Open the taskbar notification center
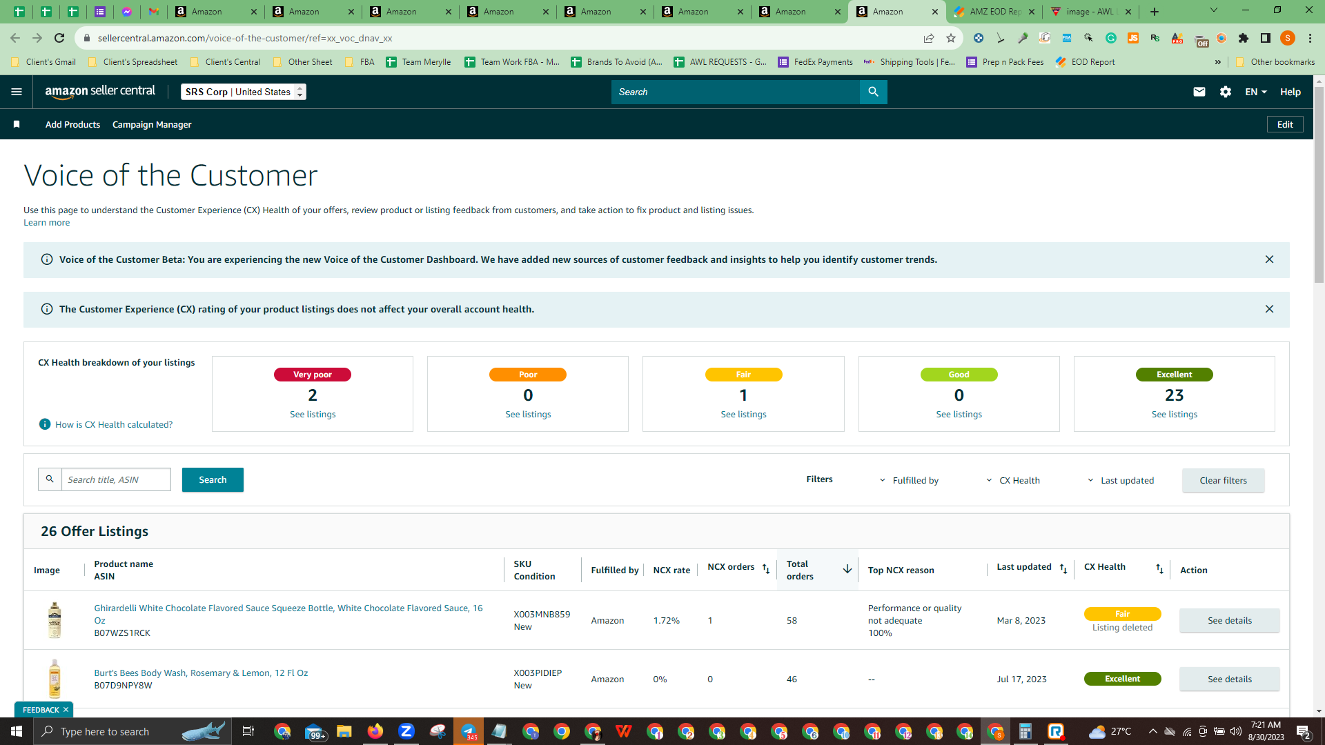Screen dimensions: 1325x745 1304,731
